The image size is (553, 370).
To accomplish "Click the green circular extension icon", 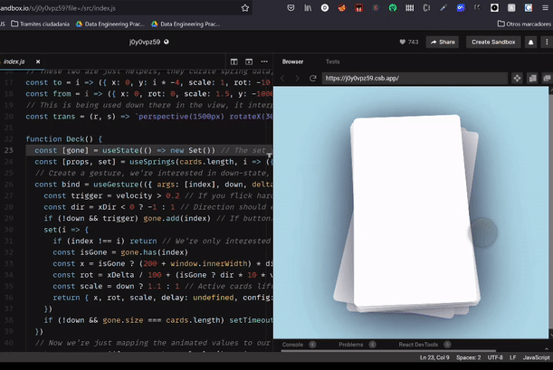I will coord(393,8).
